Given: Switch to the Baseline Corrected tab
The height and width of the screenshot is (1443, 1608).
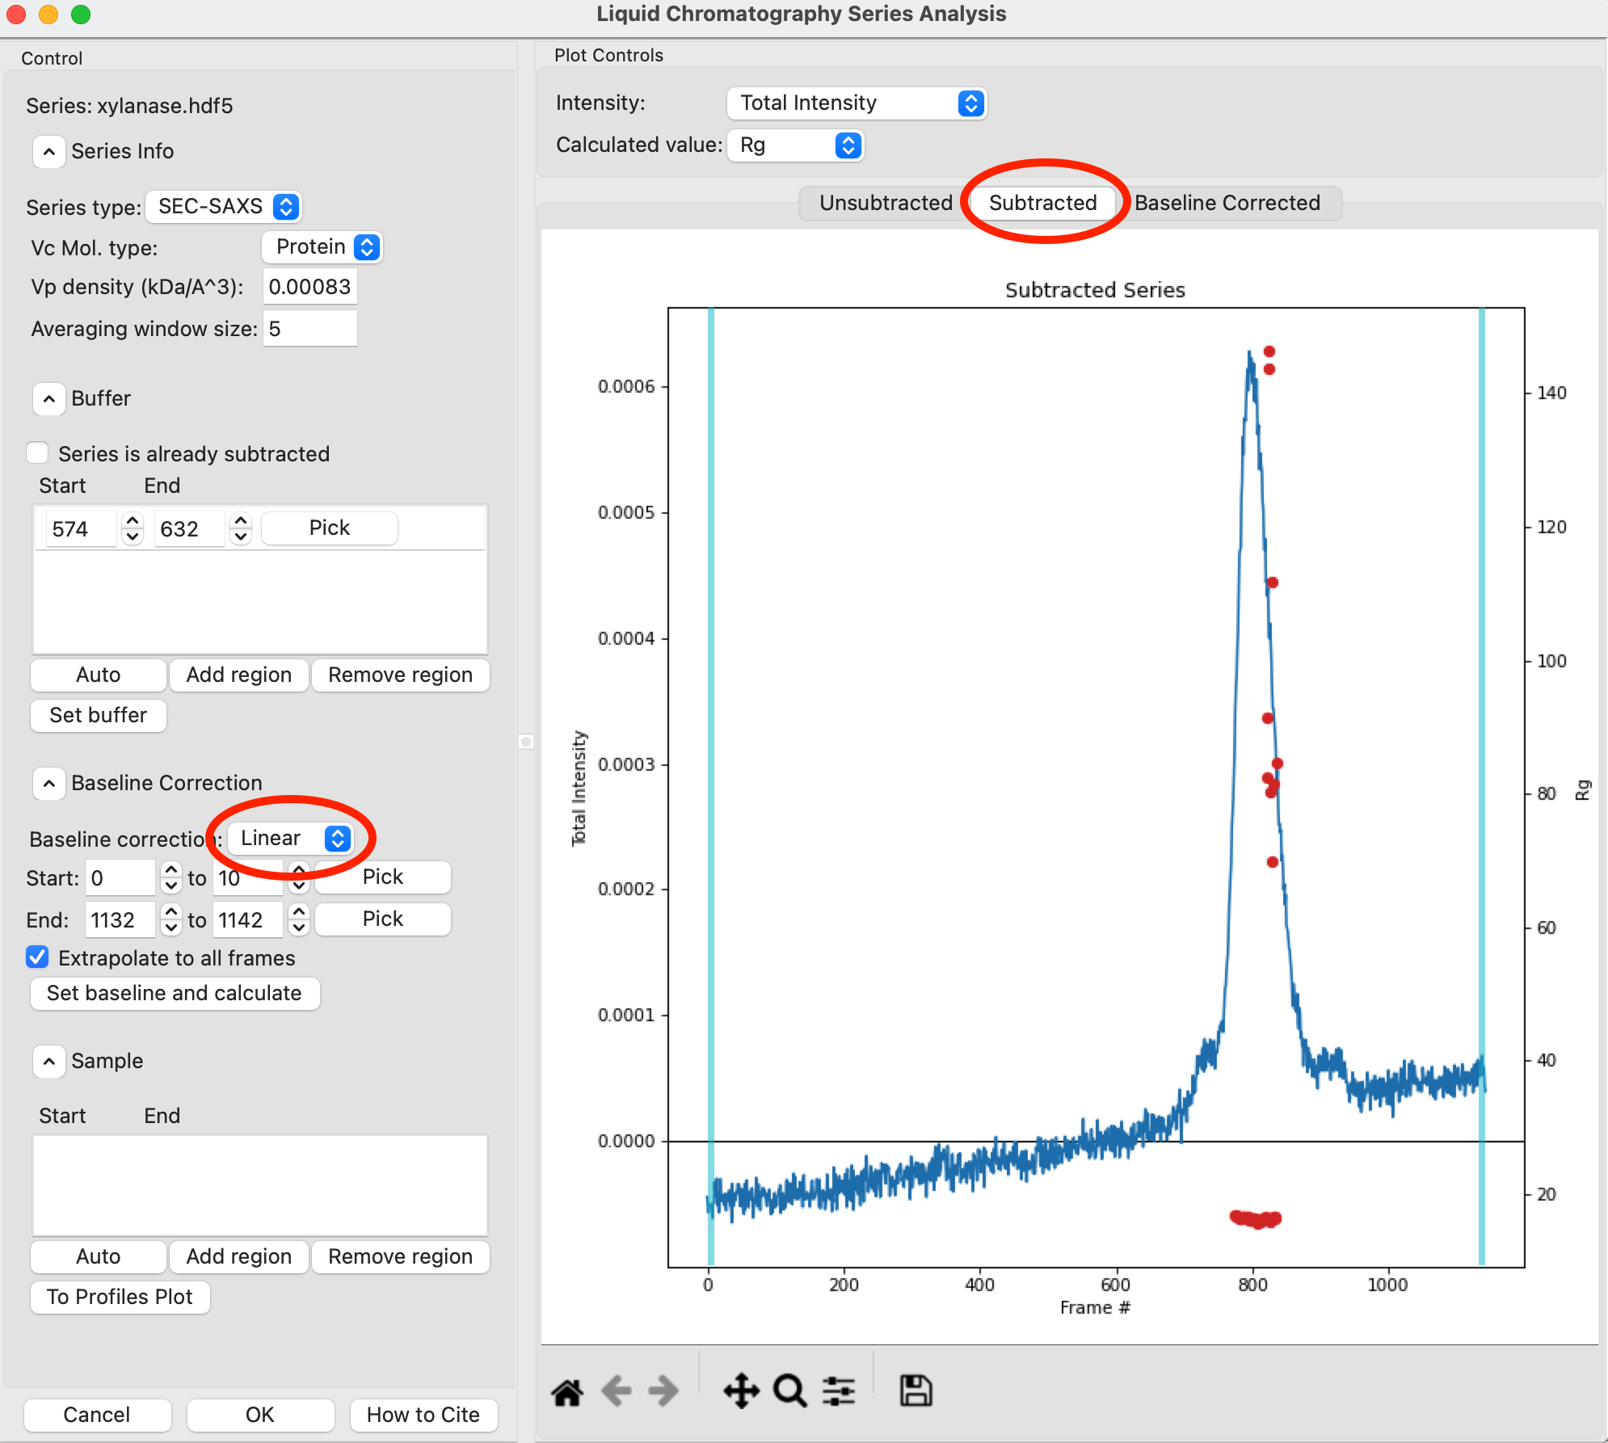Looking at the screenshot, I should [x=1227, y=203].
